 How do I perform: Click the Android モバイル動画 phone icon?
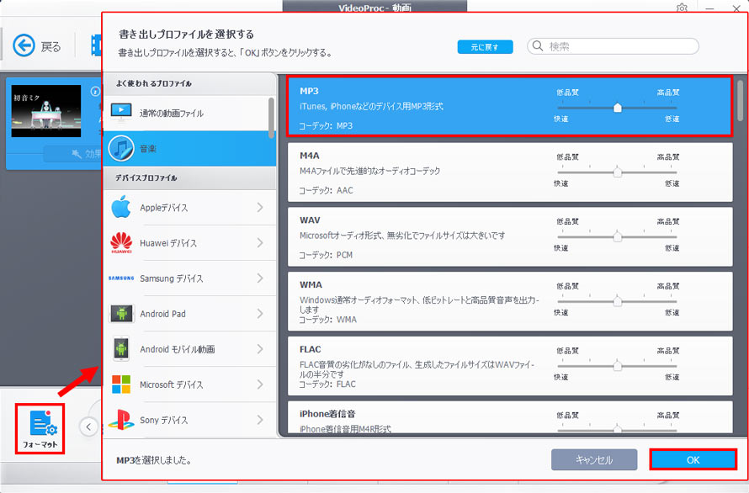(121, 349)
